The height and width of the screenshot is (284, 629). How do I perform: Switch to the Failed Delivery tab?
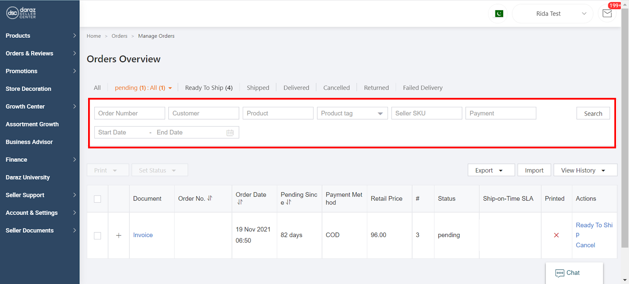point(423,88)
